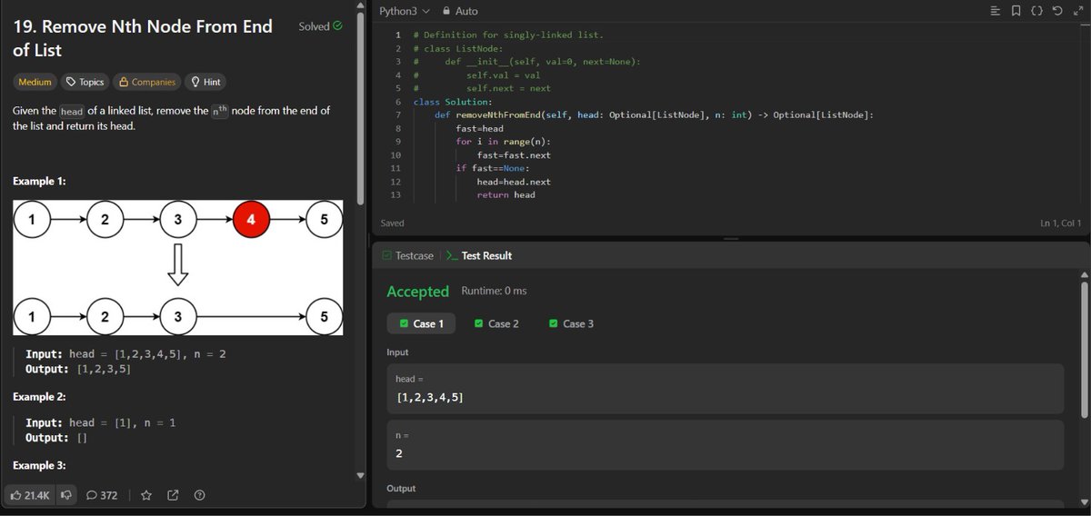The height and width of the screenshot is (516, 1091).
Task: Click the green Solved check icon
Action: tap(338, 25)
